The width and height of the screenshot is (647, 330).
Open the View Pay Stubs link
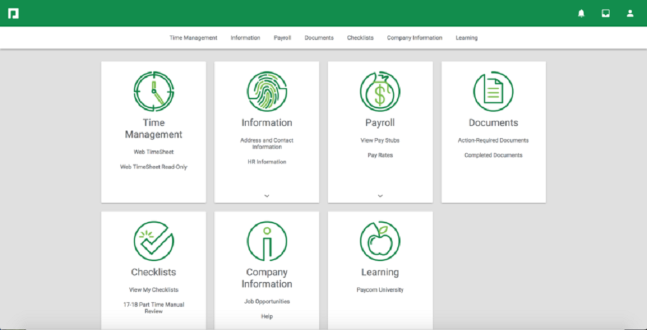pos(380,140)
